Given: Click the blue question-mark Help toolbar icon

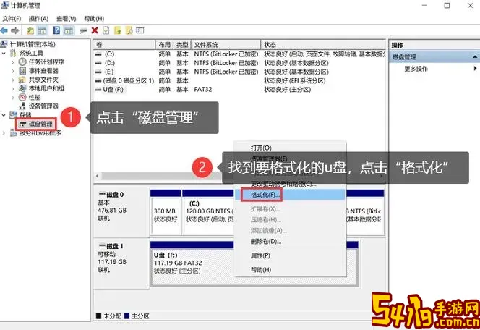Looking at the screenshot, I should point(56,30).
